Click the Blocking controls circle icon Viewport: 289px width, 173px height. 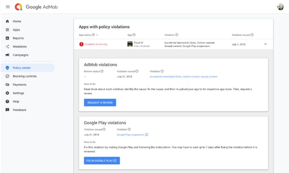7,76
